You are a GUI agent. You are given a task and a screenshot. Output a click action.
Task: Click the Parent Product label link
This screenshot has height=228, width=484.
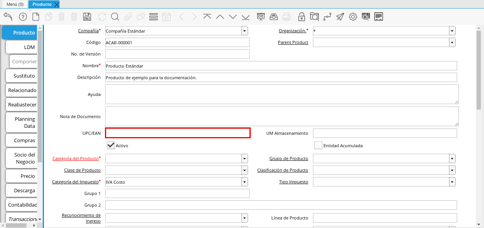point(293,42)
